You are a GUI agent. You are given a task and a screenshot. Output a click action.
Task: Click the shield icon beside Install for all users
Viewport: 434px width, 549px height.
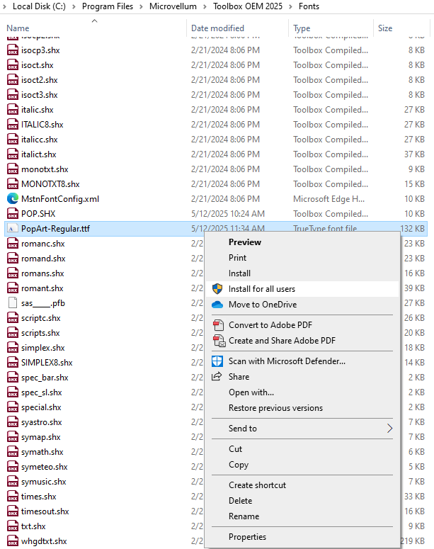click(217, 289)
